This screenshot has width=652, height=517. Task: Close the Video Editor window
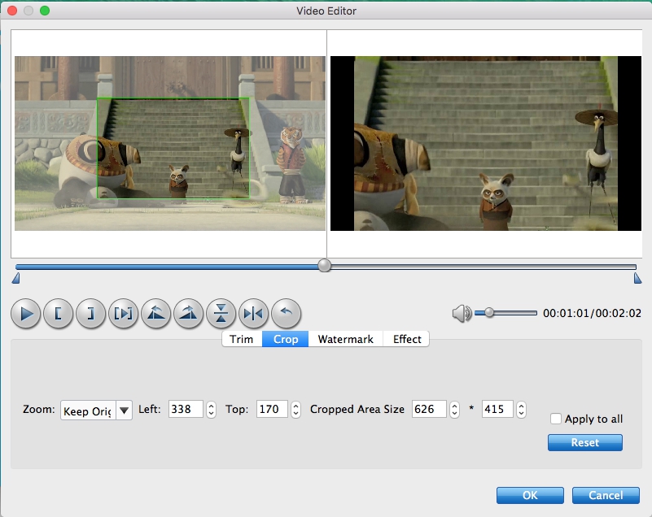point(12,11)
